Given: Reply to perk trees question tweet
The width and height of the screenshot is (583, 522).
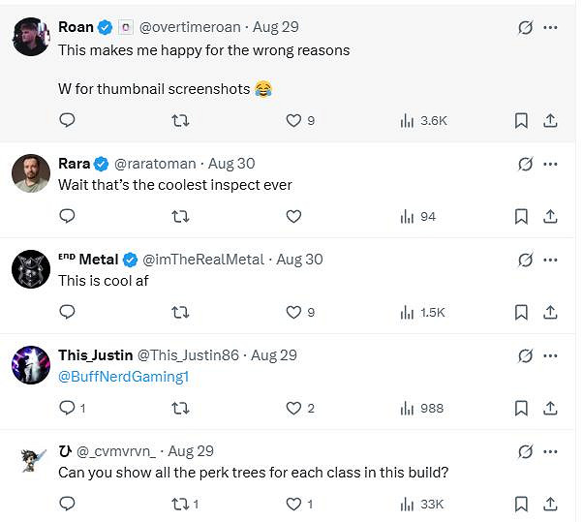Looking at the screenshot, I should 67,504.
